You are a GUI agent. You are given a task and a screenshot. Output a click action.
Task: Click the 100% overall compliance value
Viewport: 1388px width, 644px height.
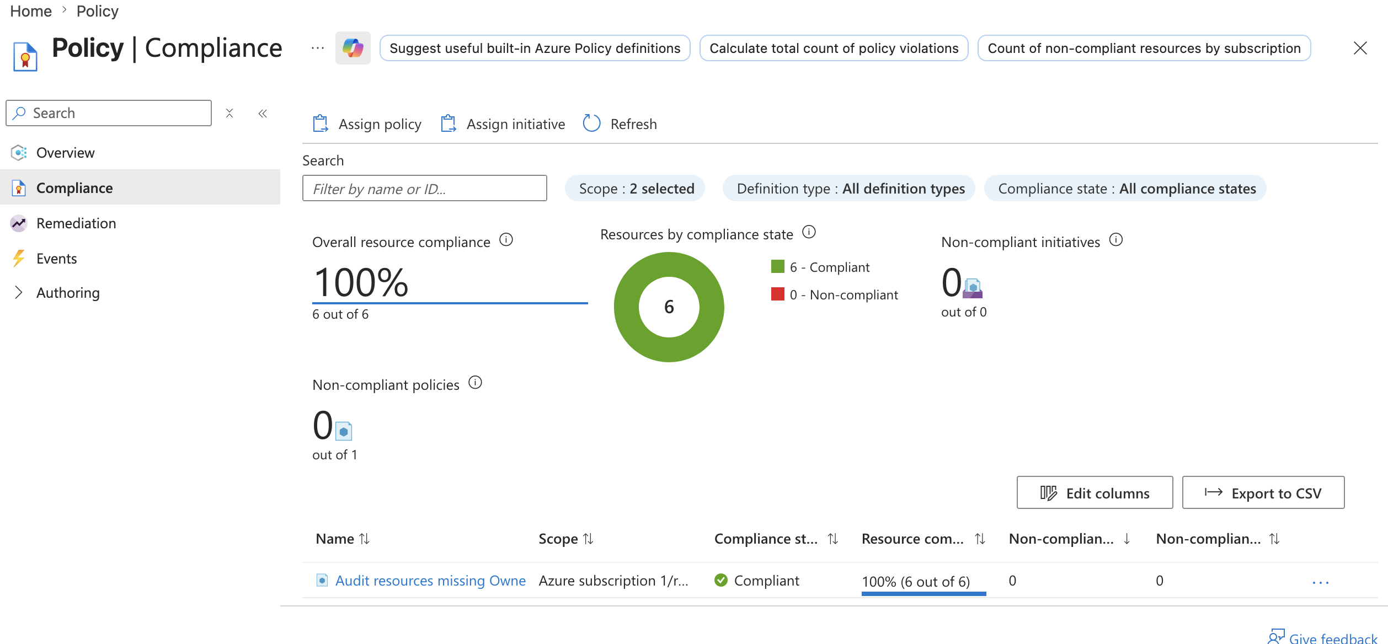(361, 282)
